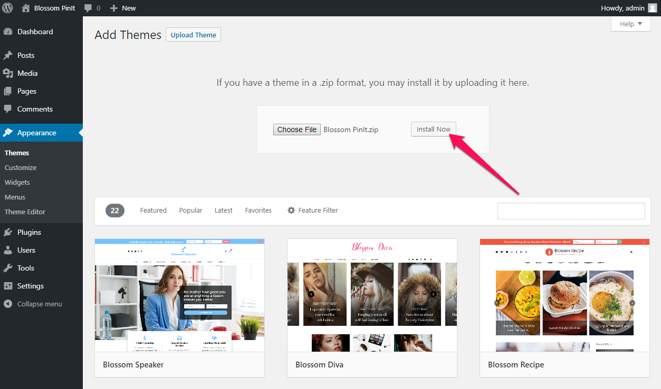
Task: Click the 22 theme count badge
Action: [115, 211]
